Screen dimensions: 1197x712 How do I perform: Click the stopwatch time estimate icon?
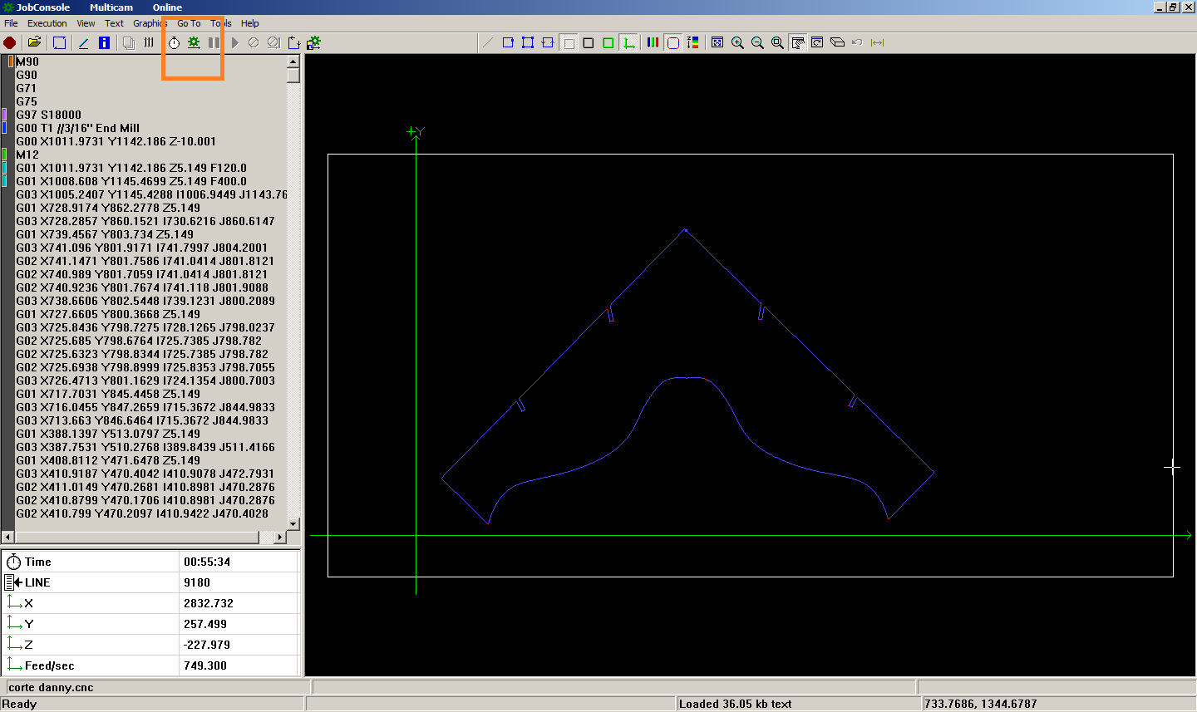click(x=174, y=42)
